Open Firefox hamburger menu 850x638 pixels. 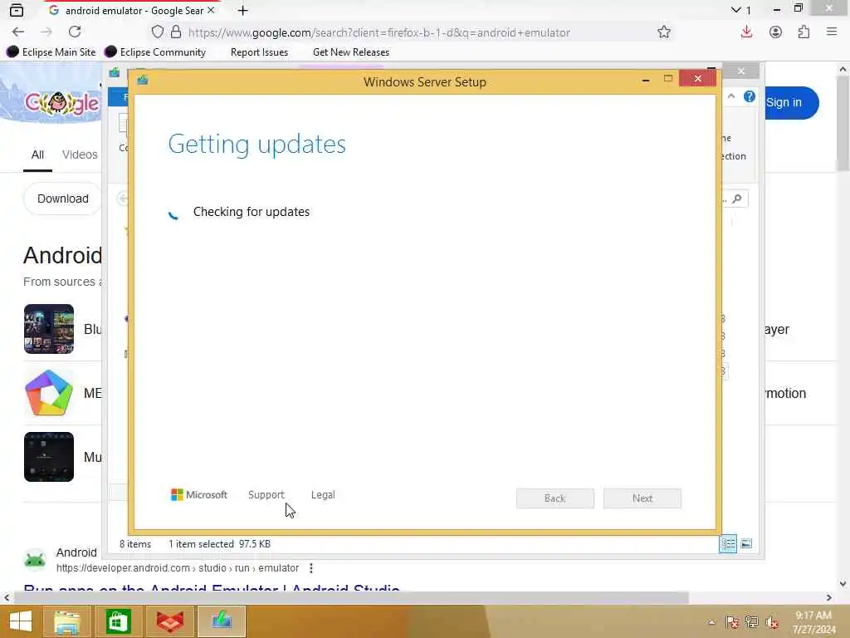click(832, 32)
